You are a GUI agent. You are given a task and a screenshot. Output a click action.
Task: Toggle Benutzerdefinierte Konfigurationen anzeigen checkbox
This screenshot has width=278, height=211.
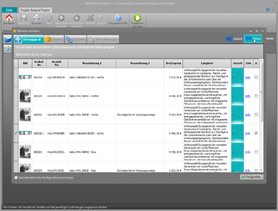(x=16, y=178)
